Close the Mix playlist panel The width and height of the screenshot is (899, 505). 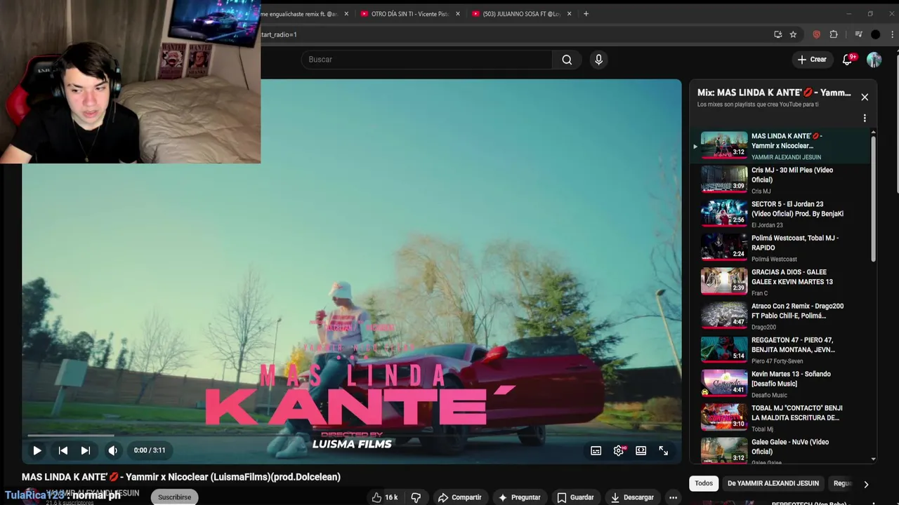[865, 97]
